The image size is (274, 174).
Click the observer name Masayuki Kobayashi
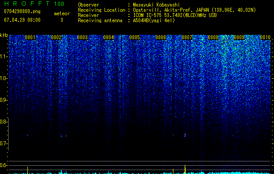pyautogui.click(x=156, y=5)
